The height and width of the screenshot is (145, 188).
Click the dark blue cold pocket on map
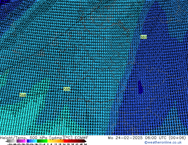point(140,87)
